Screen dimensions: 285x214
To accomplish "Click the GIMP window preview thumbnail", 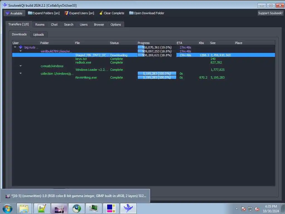I will pos(75,196).
